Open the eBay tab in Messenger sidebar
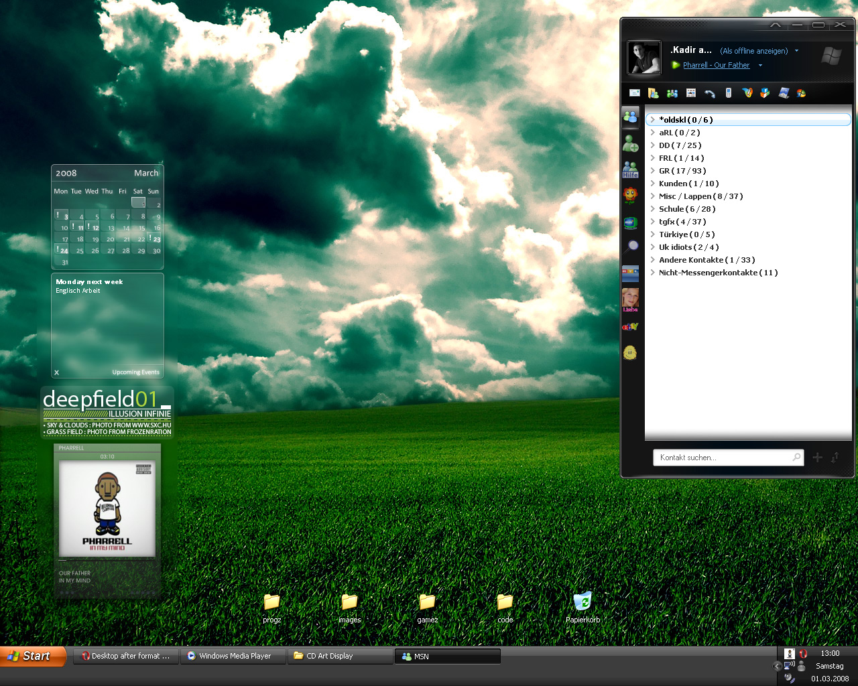Viewport: 858px width, 686px height. (x=630, y=327)
